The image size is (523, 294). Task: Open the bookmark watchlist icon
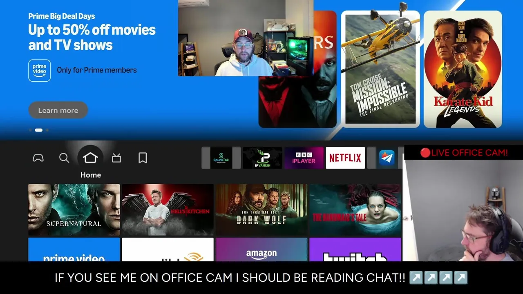point(143,158)
